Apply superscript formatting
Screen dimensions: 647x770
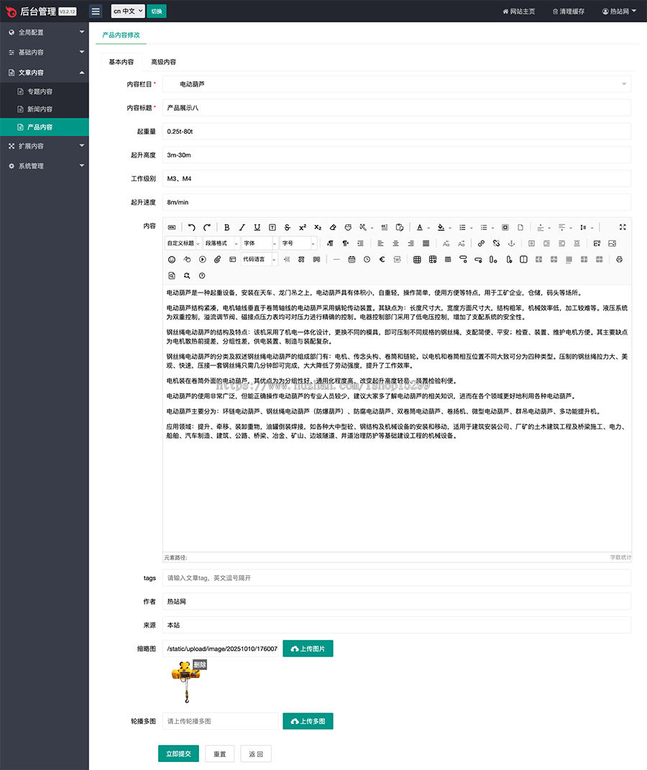[x=303, y=227]
